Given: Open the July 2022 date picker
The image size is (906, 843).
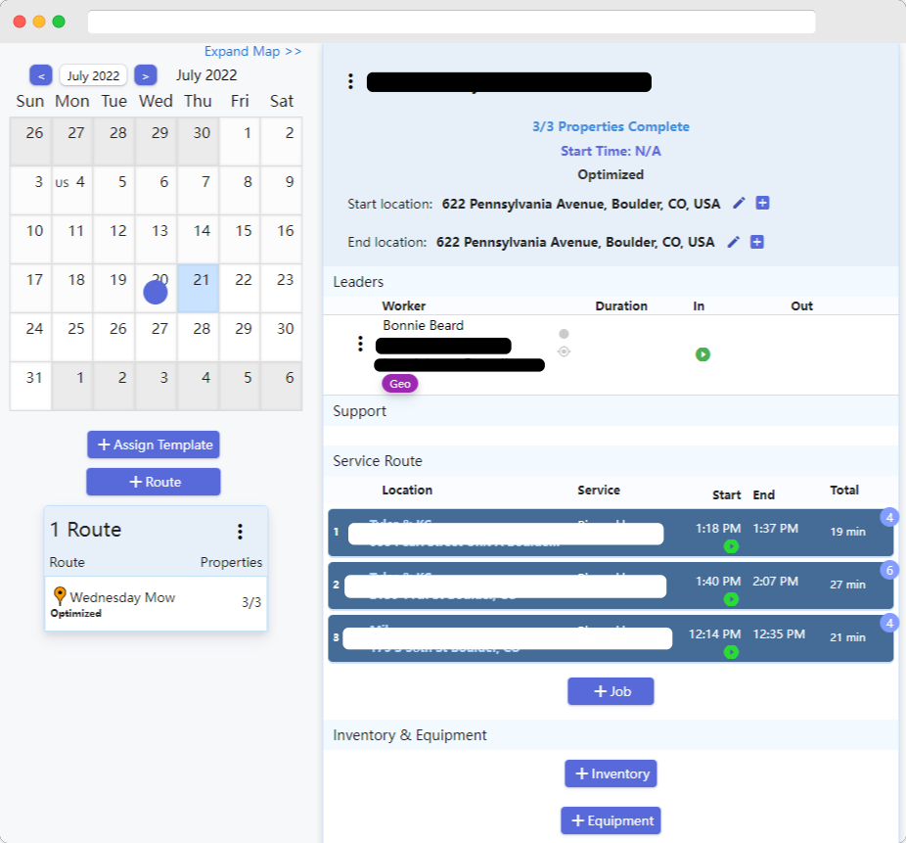Looking at the screenshot, I should pyautogui.click(x=93, y=75).
